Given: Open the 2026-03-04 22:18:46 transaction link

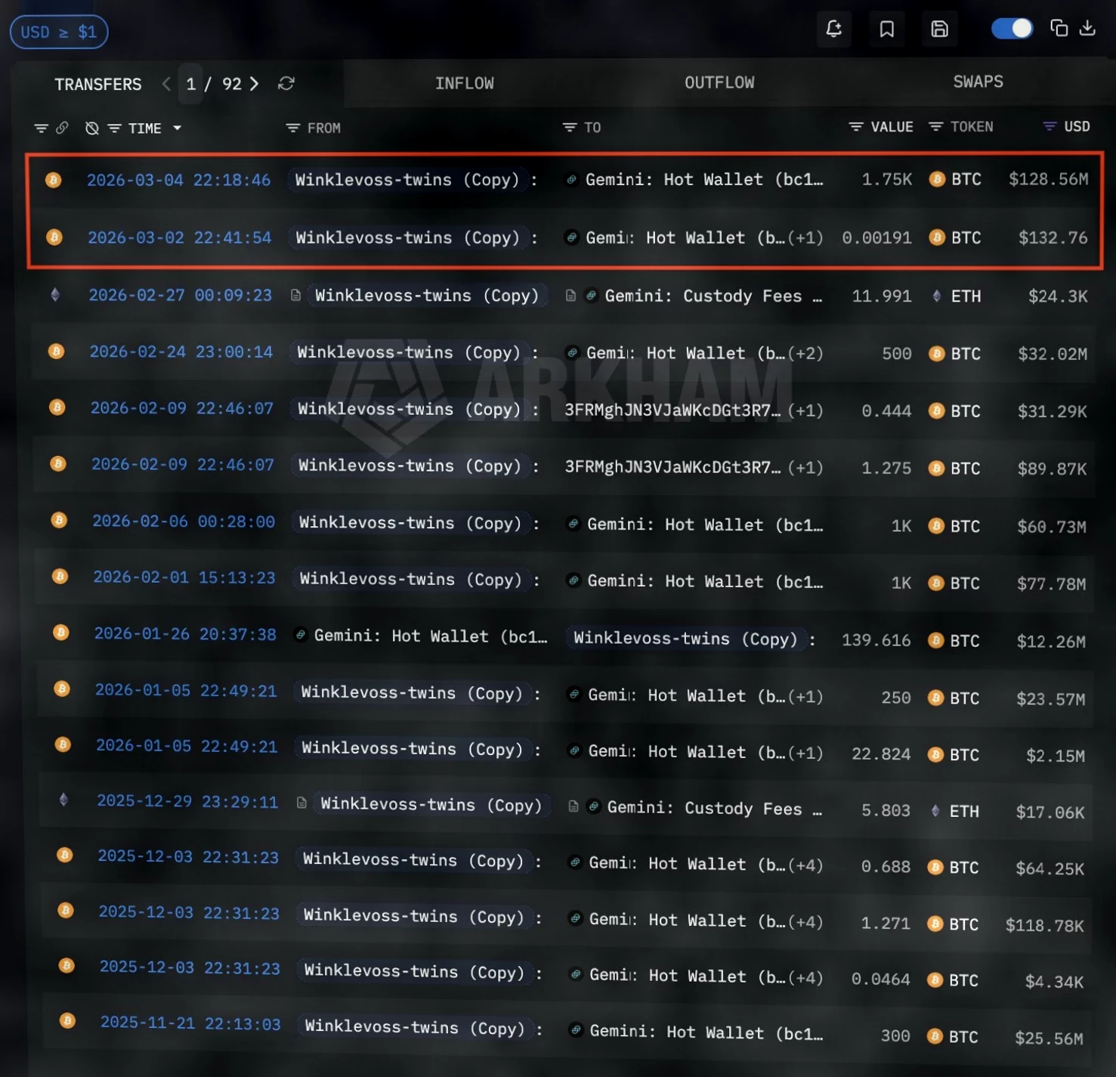Looking at the screenshot, I should [178, 180].
